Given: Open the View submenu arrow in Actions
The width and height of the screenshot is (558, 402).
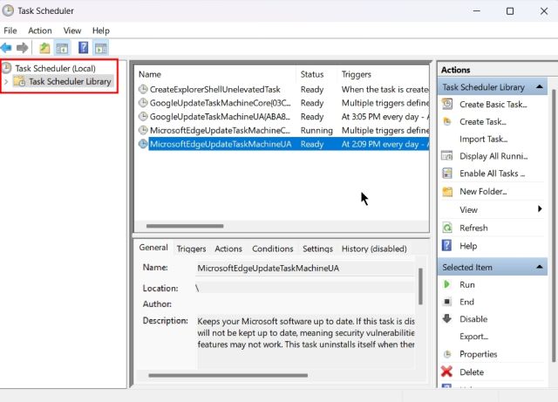Looking at the screenshot, I should coord(541,209).
